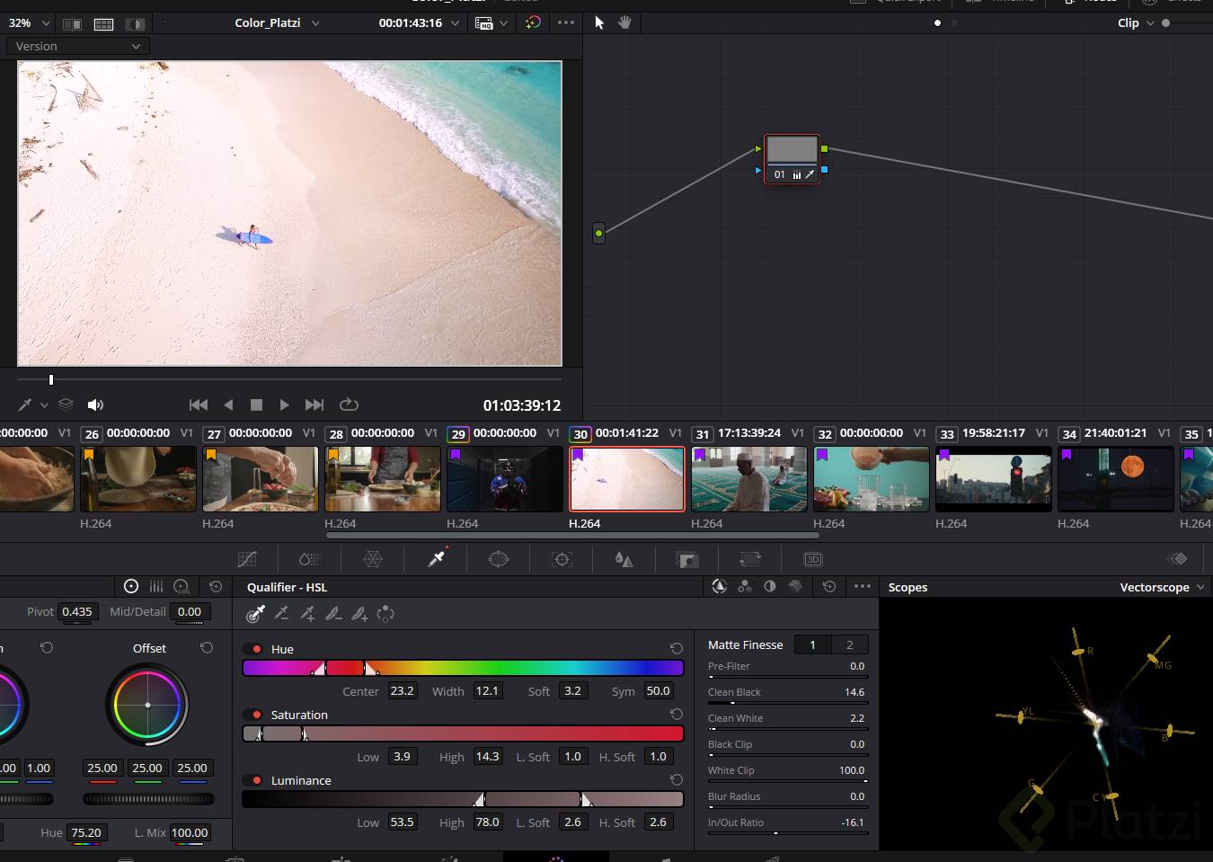Select the hand pan tool in node editor
The image size is (1213, 862).
pyautogui.click(x=624, y=22)
